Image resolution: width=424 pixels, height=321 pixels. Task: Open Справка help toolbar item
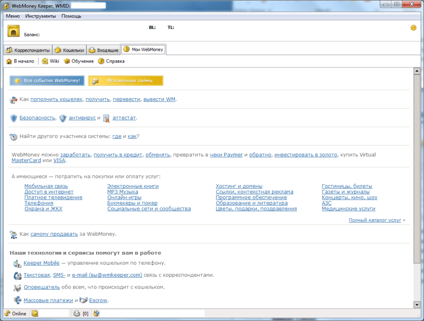[x=111, y=61]
